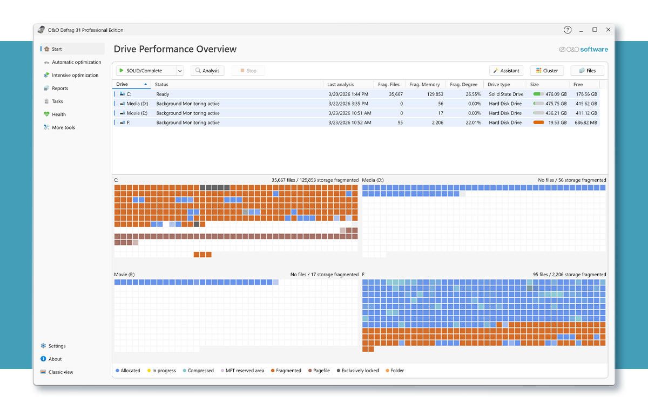
Task: Click the Folder legend swatch
Action: [x=388, y=371]
